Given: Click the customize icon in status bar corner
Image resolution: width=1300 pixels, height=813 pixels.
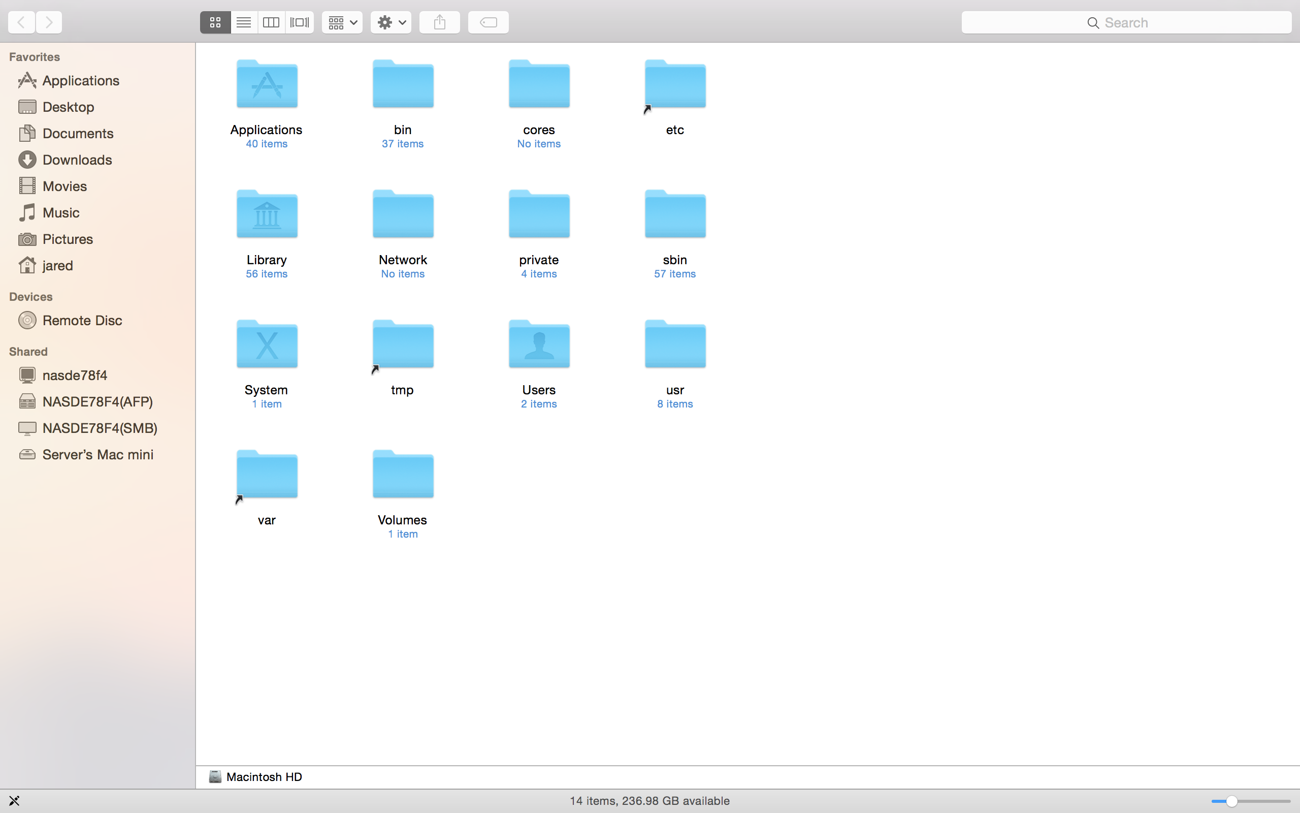Looking at the screenshot, I should click(14, 801).
